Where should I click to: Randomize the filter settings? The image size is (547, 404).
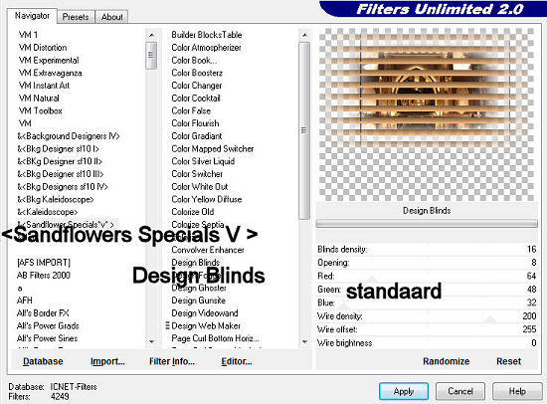coord(447,361)
